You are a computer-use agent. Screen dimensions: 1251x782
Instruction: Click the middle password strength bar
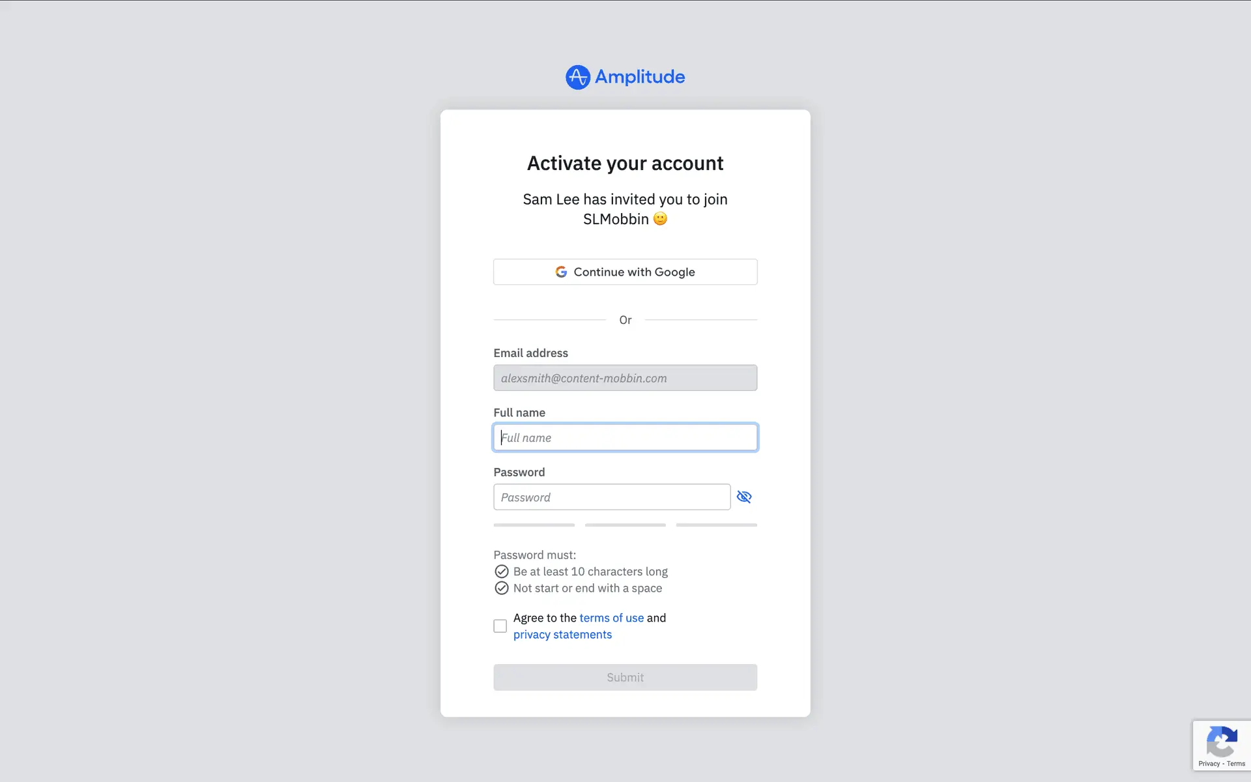pyautogui.click(x=625, y=525)
